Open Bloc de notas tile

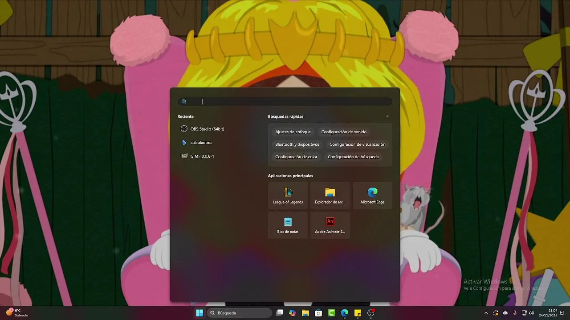pyautogui.click(x=288, y=225)
